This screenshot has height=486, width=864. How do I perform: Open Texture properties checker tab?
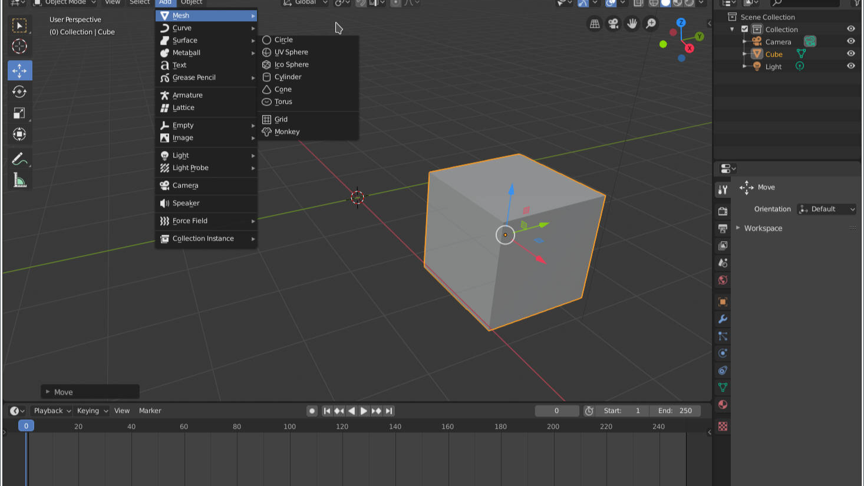click(723, 426)
